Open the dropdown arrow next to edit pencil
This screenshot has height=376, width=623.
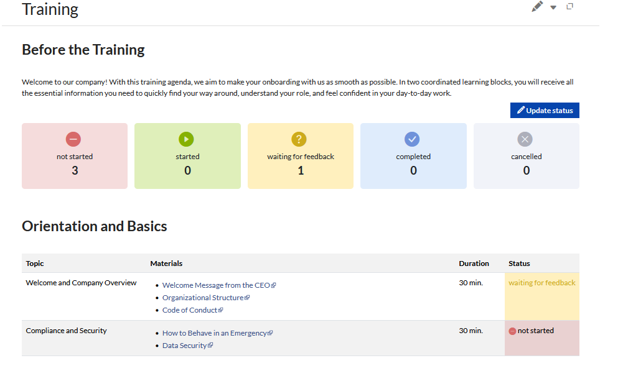point(553,7)
